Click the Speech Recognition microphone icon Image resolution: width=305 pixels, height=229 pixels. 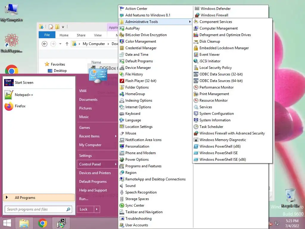tap(122, 192)
